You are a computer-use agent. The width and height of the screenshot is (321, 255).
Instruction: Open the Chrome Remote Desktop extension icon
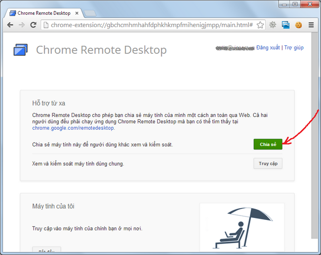click(x=285, y=25)
